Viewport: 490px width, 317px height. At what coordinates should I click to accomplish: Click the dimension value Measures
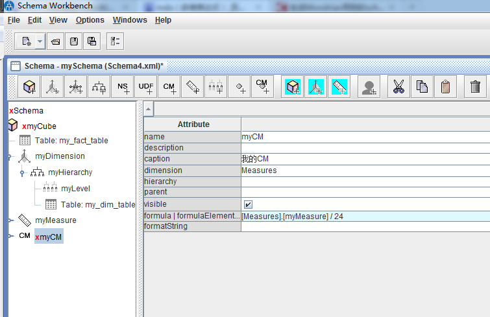point(365,170)
